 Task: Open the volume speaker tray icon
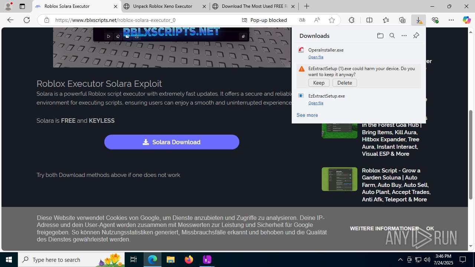click(x=427, y=260)
